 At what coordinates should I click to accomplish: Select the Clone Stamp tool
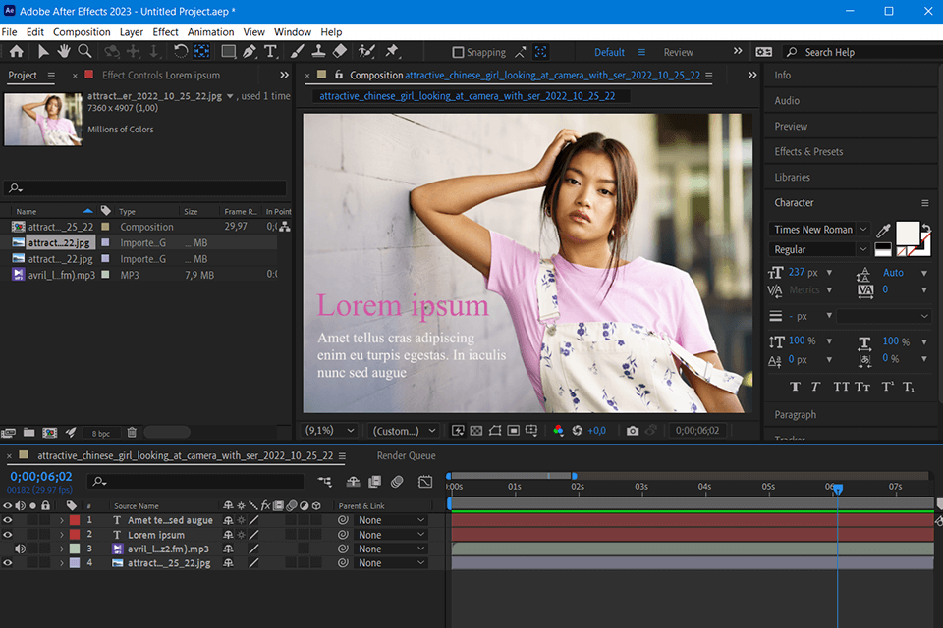click(x=319, y=52)
